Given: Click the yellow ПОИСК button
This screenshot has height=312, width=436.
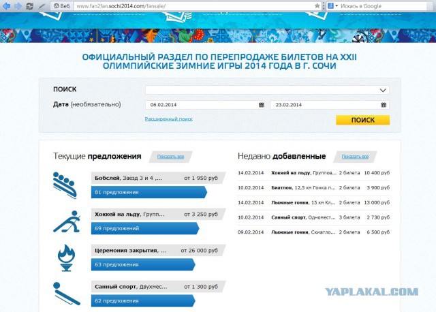Looking at the screenshot, I should [x=362, y=120].
